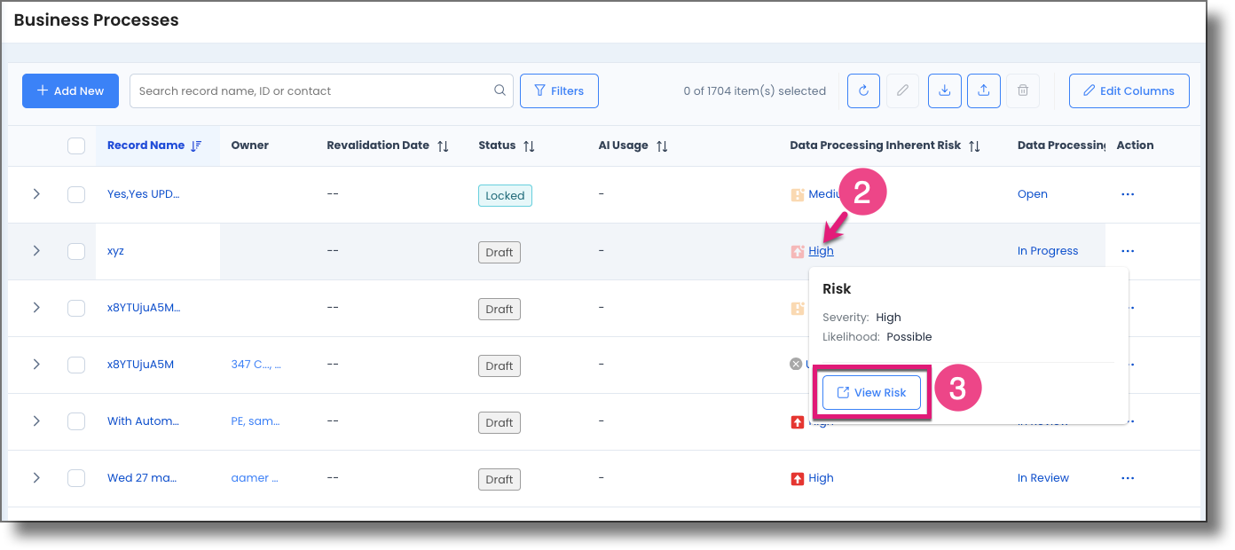1235x550 pixels.
Task: Click the Locked status badge
Action: click(505, 195)
